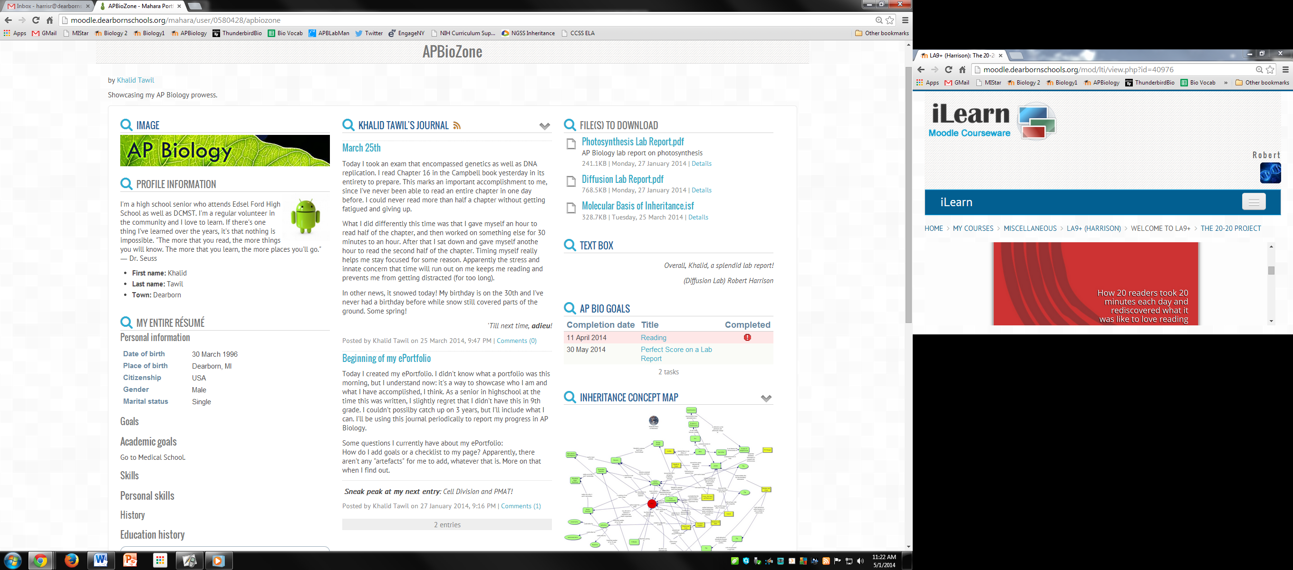Click the Windows Start button
Viewport: 1293px width, 570px height.
tap(12, 560)
